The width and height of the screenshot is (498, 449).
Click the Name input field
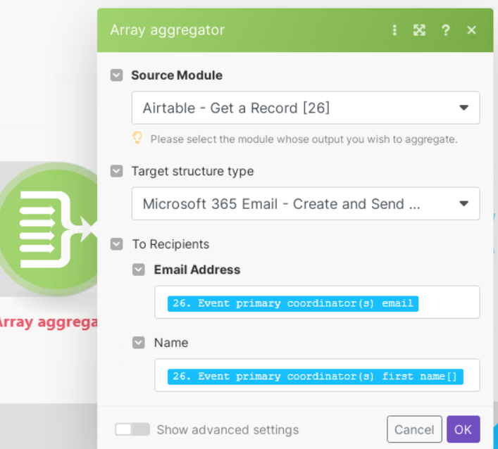click(317, 375)
